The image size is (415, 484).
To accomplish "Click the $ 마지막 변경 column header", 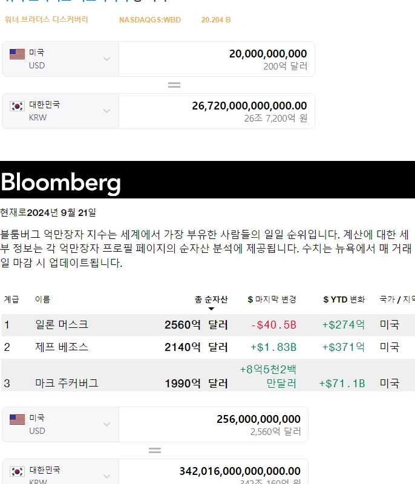I will click(x=272, y=299).
